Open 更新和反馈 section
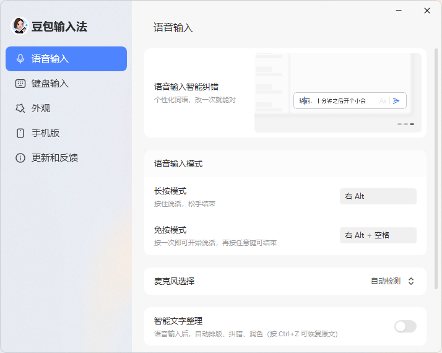442x353 pixels. coord(66,157)
